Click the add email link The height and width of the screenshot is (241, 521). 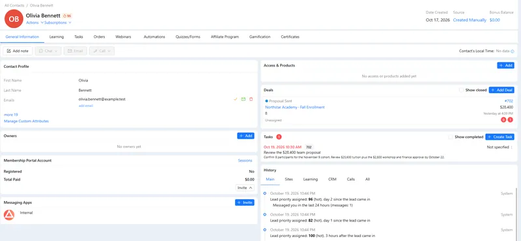[86, 106]
